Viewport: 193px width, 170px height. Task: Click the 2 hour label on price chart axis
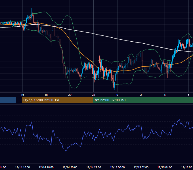point(141,95)
